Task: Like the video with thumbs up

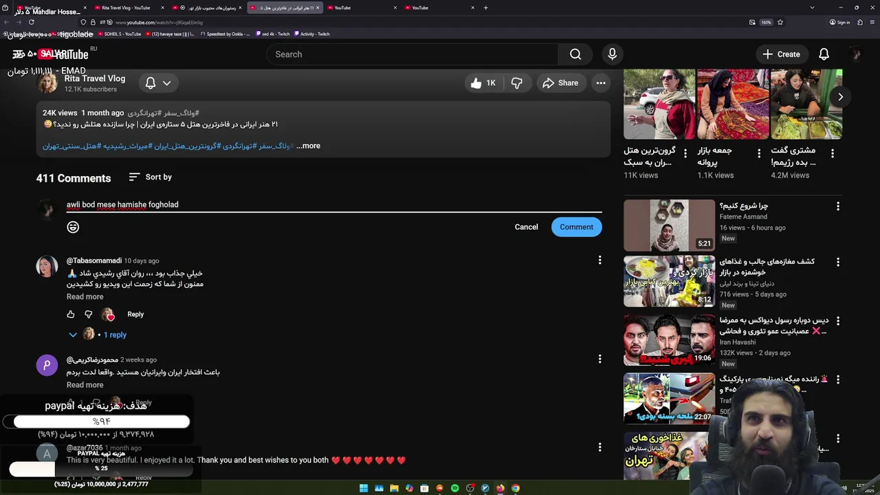Action: pos(483,83)
